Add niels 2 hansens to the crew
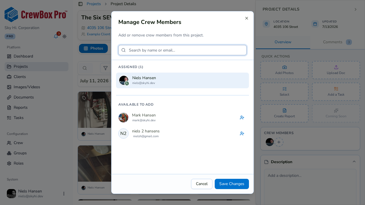This screenshot has width=365, height=205. click(x=242, y=134)
